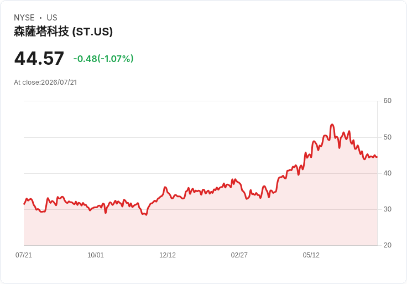Click the leftmost start of the price line
Image resolution: width=407 pixels, height=284 pixels.
24,204
